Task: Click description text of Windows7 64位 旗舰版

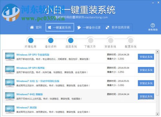Action: (49, 99)
